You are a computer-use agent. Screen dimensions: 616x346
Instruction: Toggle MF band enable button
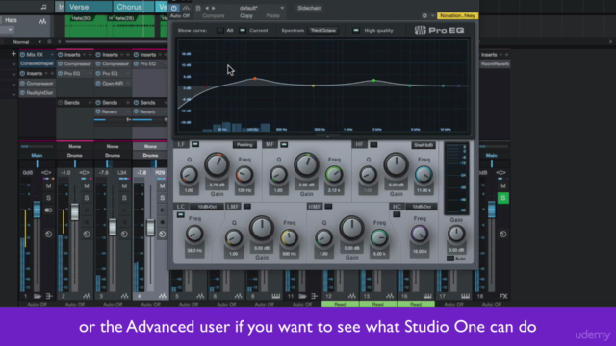284,145
